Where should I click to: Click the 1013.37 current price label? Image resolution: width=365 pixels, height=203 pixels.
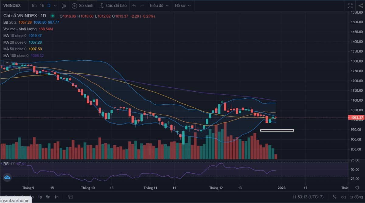click(x=356, y=117)
